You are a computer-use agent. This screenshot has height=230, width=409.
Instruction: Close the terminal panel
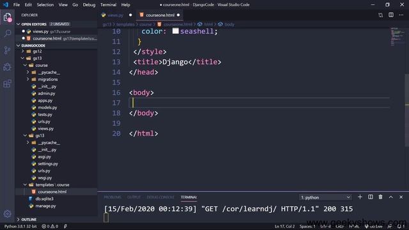pos(401,197)
